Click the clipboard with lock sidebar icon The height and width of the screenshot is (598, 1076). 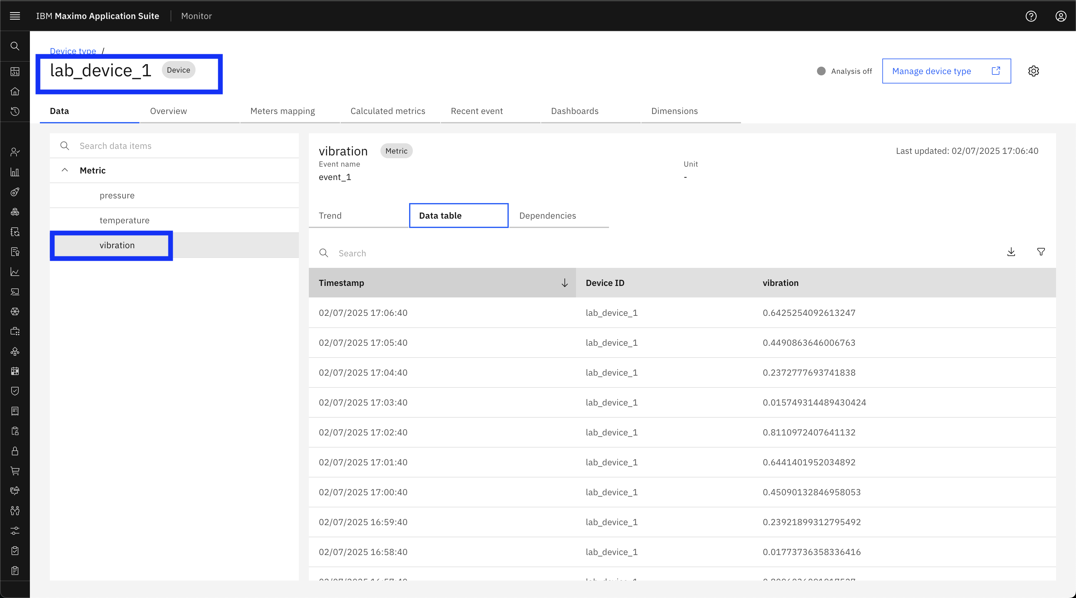pos(15,431)
